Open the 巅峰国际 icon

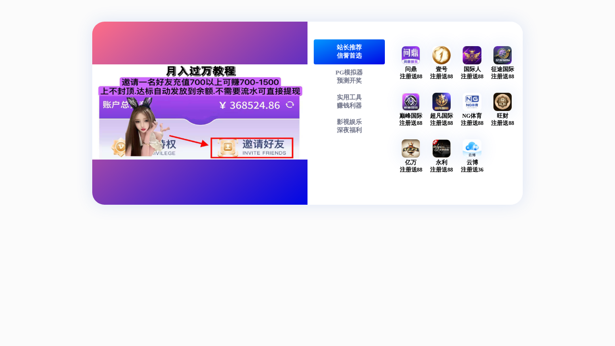pos(411,102)
